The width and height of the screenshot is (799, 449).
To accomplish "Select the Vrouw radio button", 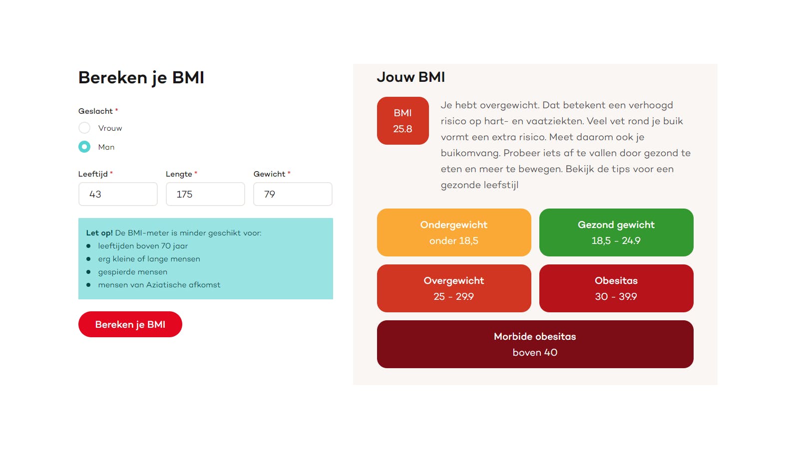I will 84,128.
